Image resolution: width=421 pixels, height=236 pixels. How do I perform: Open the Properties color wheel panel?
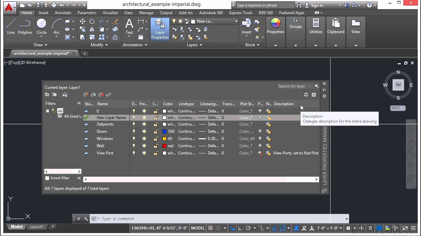(275, 26)
